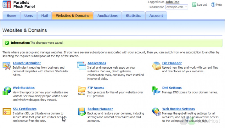Open the DNS Settings link
The height and width of the screenshot is (128, 225).
[172, 88]
